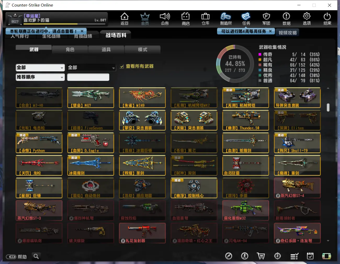This screenshot has height=264, width=340.
Task: Select the 生化战绩 tab
Action: (51, 36)
